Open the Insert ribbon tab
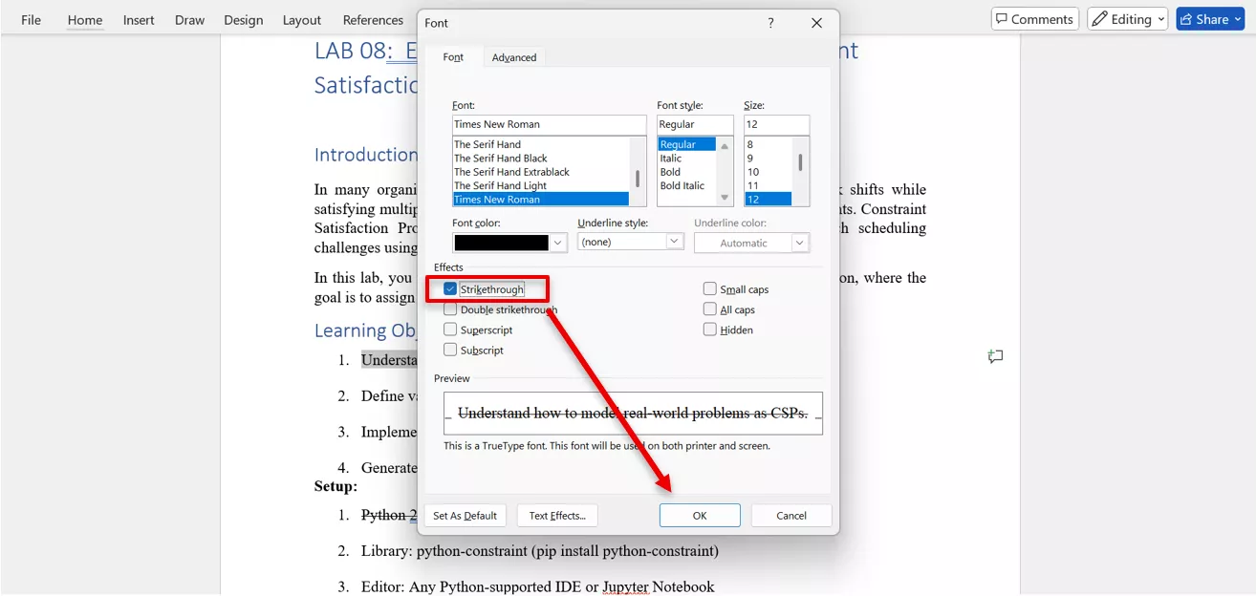This screenshot has height=596, width=1256. coord(139,19)
